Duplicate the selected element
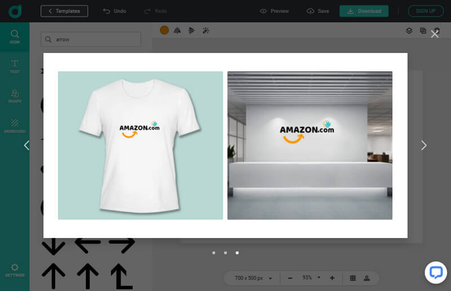This screenshot has height=291, width=451. coord(423,30)
